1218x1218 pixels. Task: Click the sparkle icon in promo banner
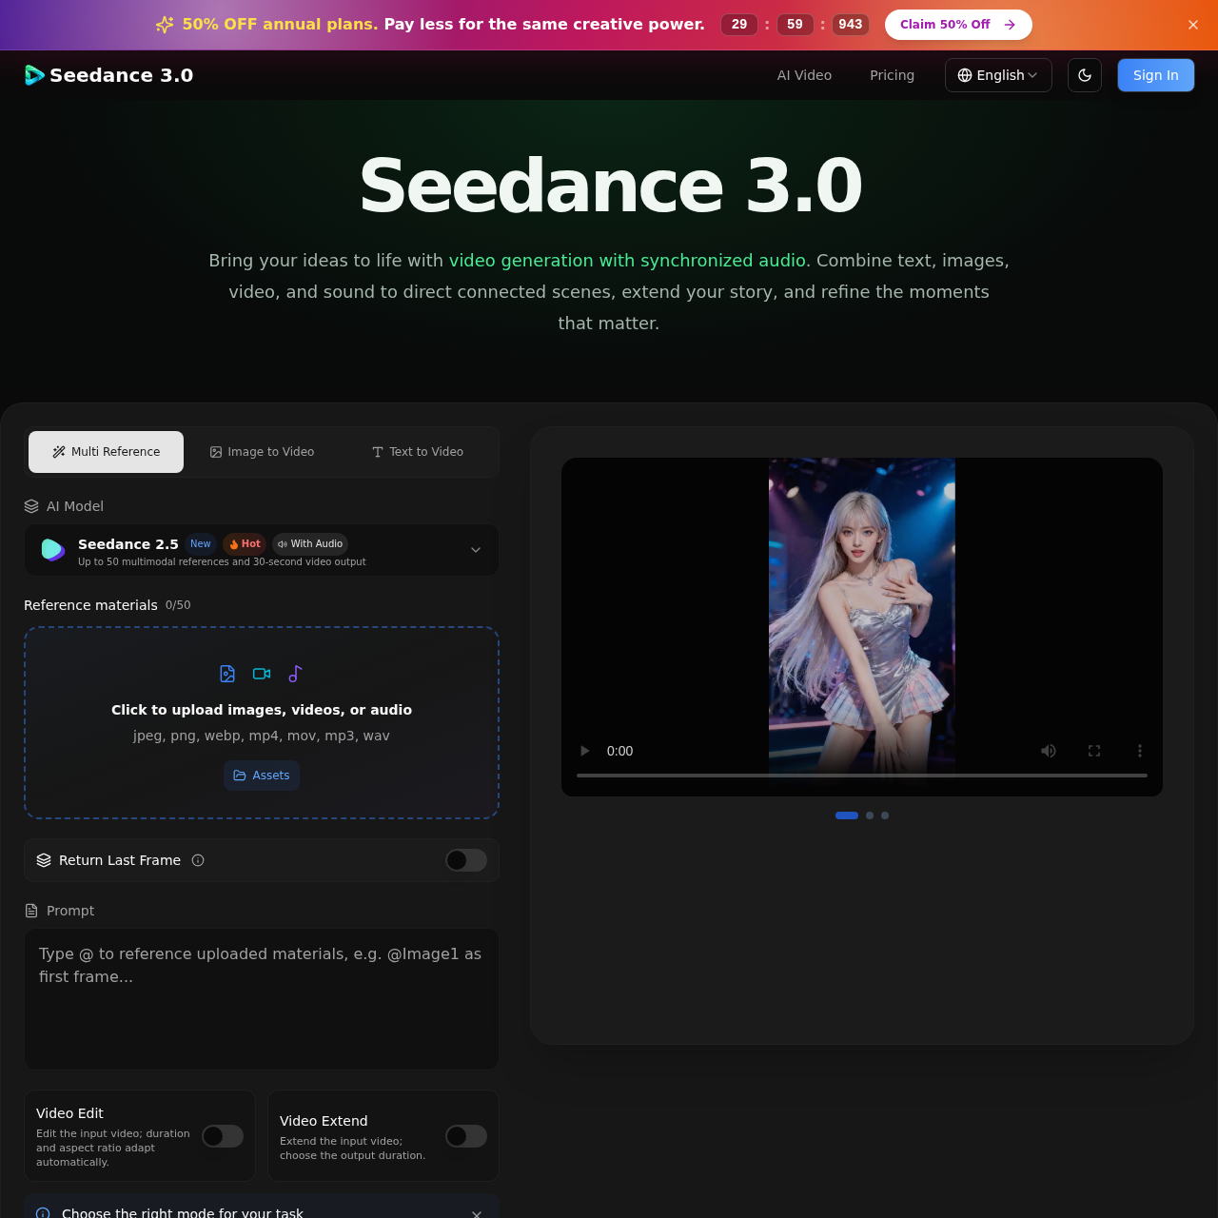tap(165, 25)
